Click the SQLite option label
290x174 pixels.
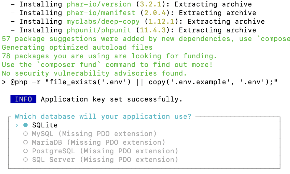(45, 125)
